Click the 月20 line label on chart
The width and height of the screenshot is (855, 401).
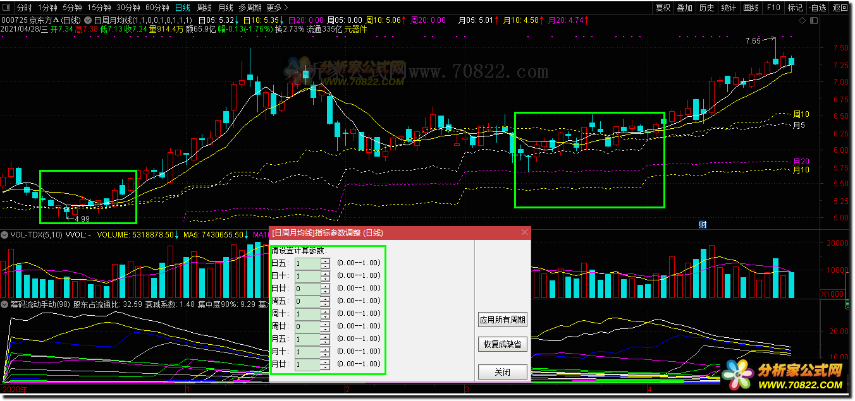point(801,162)
